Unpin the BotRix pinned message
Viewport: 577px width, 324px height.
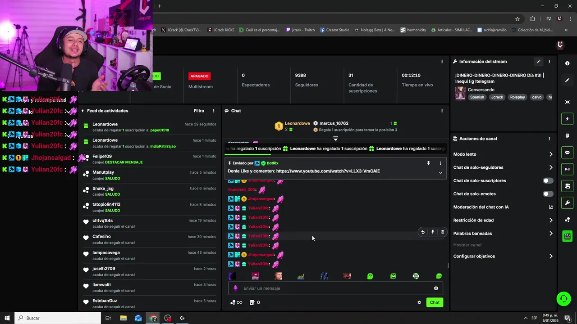pyautogui.click(x=428, y=163)
